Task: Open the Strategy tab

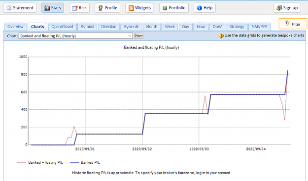Action: tap(237, 27)
